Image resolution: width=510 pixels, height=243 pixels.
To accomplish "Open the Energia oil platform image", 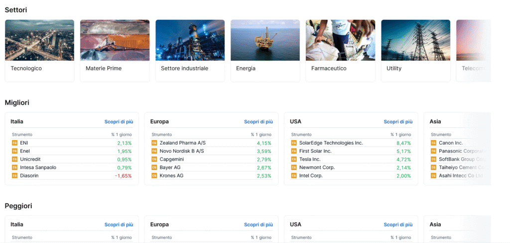I will (265, 40).
